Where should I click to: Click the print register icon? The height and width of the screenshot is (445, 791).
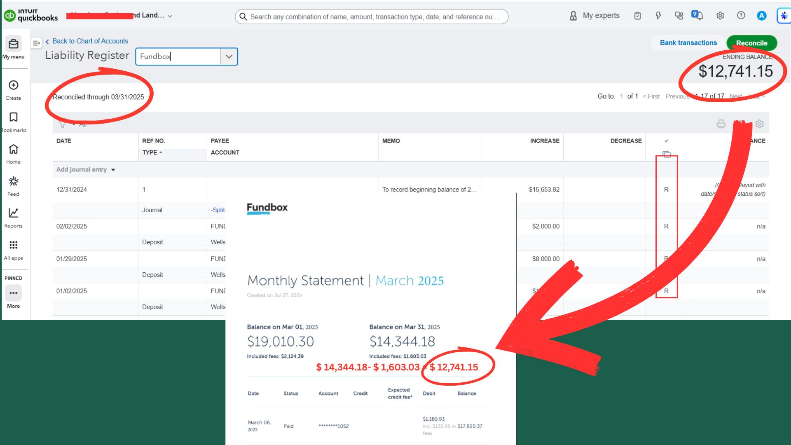tap(721, 124)
